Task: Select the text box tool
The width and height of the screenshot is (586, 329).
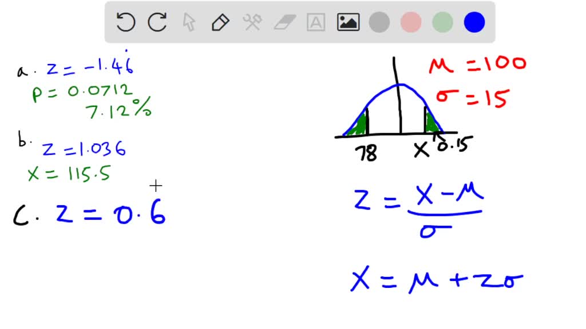Action: pyautogui.click(x=316, y=22)
